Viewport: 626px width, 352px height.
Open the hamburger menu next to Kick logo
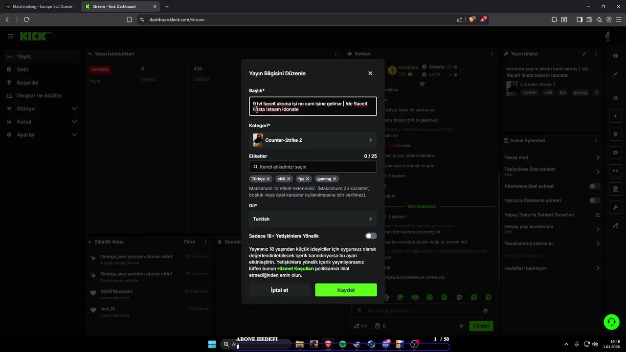click(x=10, y=37)
